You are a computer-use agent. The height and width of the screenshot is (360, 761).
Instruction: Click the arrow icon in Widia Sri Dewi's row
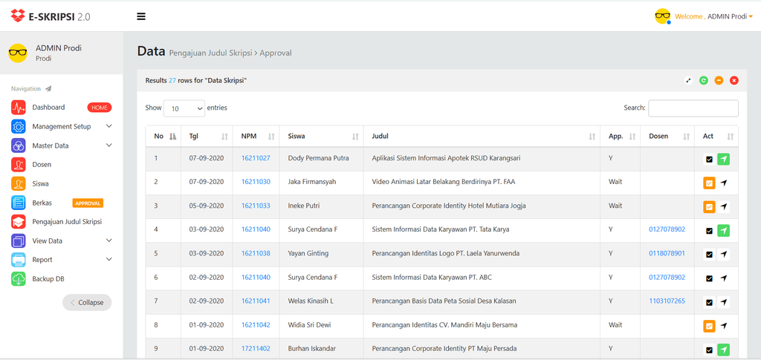click(x=724, y=326)
